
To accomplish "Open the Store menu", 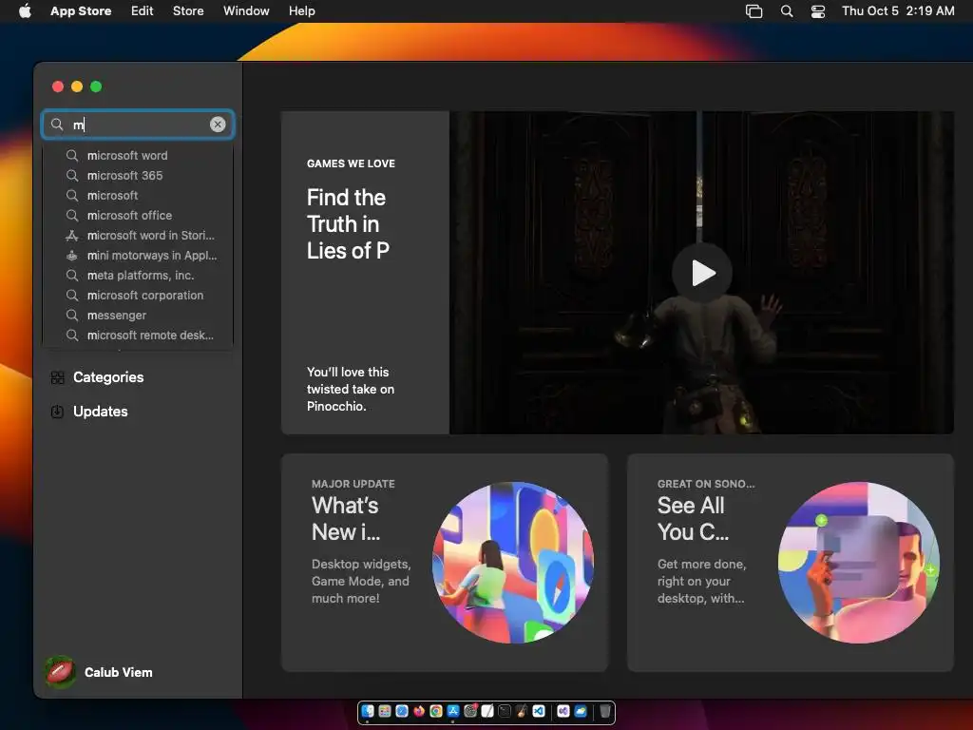I will (188, 10).
